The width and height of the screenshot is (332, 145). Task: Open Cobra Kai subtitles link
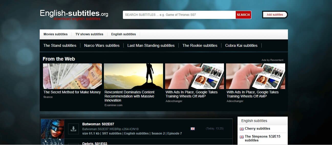point(241,46)
